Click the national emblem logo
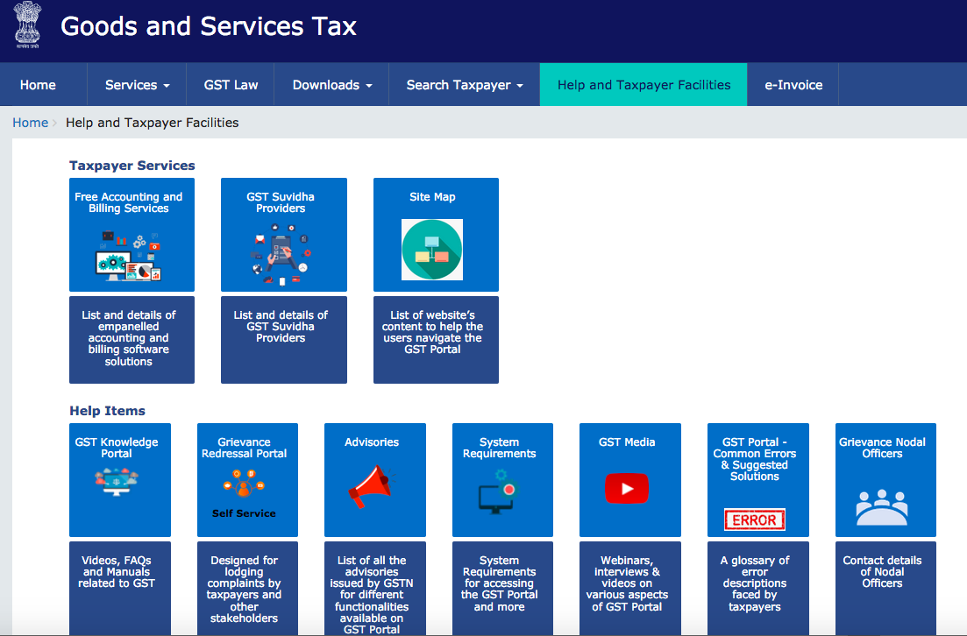Image resolution: width=967 pixels, height=636 pixels. [26, 26]
